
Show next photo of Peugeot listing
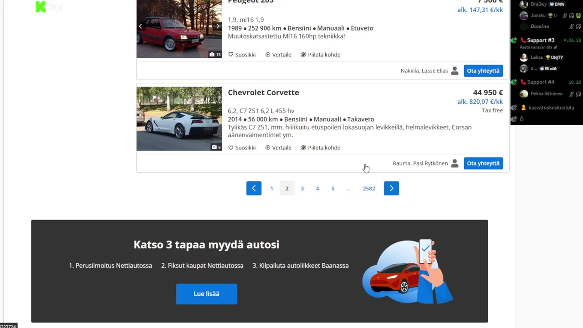tap(218, 26)
